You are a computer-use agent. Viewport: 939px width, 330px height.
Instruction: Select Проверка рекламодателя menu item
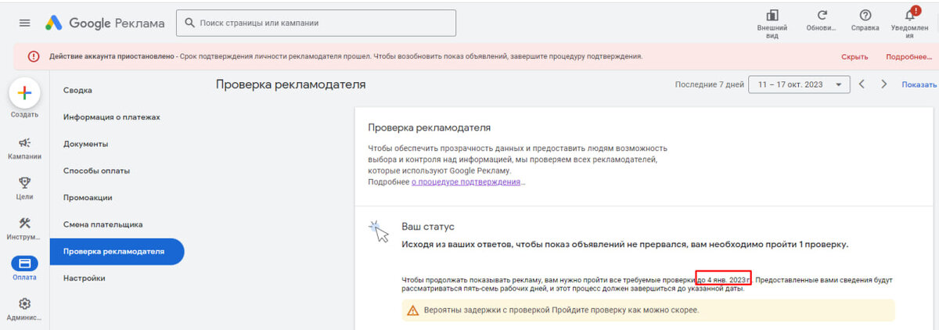coord(117,252)
